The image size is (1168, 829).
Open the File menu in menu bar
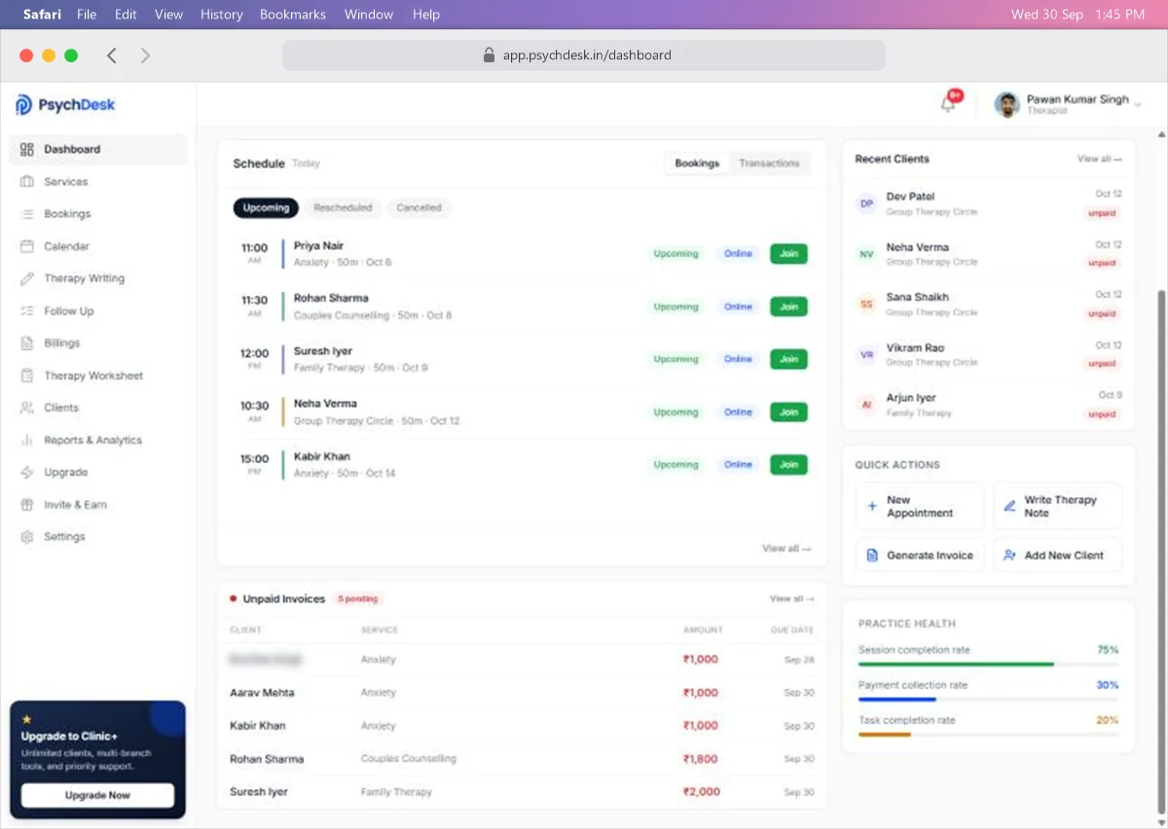pyautogui.click(x=87, y=15)
